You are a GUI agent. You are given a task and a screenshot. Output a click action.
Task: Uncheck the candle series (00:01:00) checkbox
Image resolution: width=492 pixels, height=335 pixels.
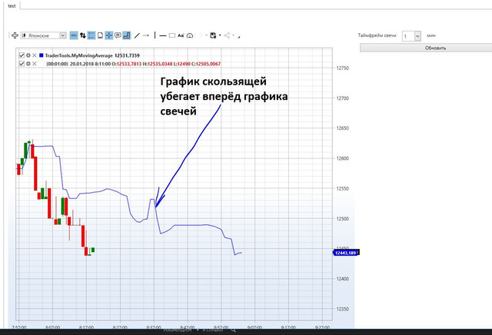click(22, 64)
